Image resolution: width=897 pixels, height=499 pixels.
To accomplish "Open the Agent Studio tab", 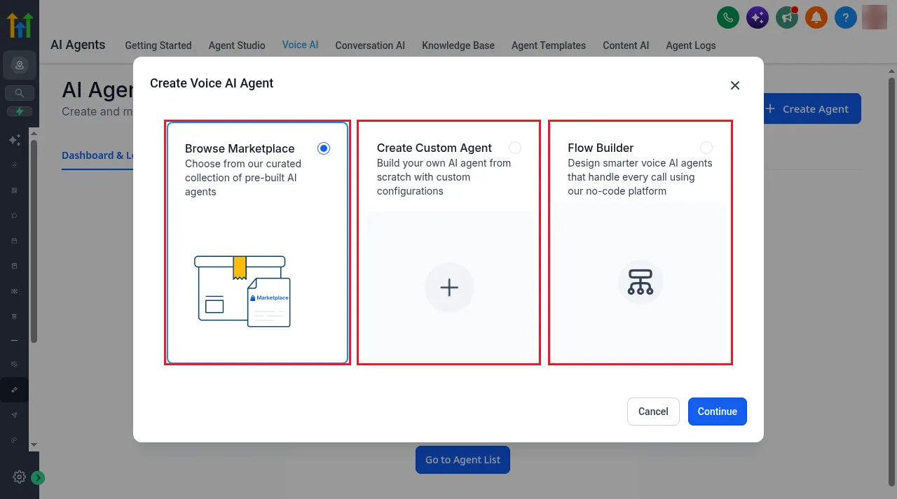I will 237,45.
